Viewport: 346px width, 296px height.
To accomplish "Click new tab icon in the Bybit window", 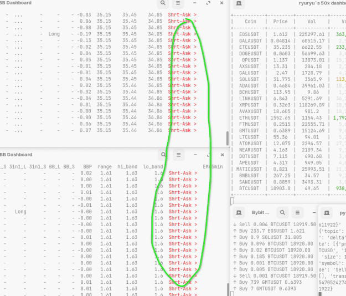I will [239, 212].
